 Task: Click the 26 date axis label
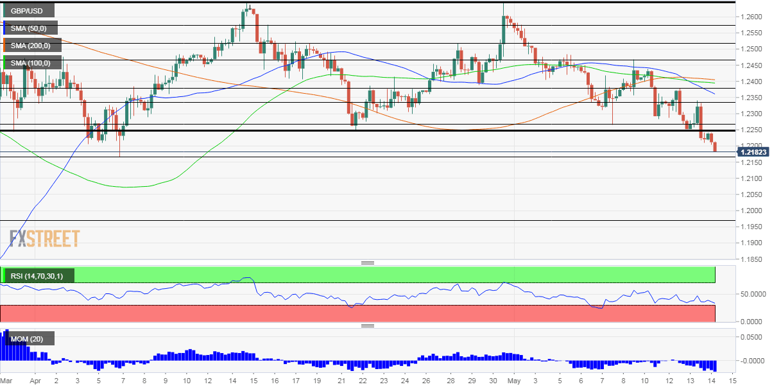(426, 380)
